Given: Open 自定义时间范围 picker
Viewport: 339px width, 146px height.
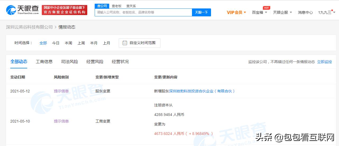Looking at the screenshot, I should tap(140, 43).
